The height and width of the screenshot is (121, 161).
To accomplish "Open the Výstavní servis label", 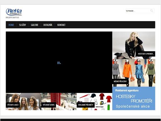I will (48, 105).
